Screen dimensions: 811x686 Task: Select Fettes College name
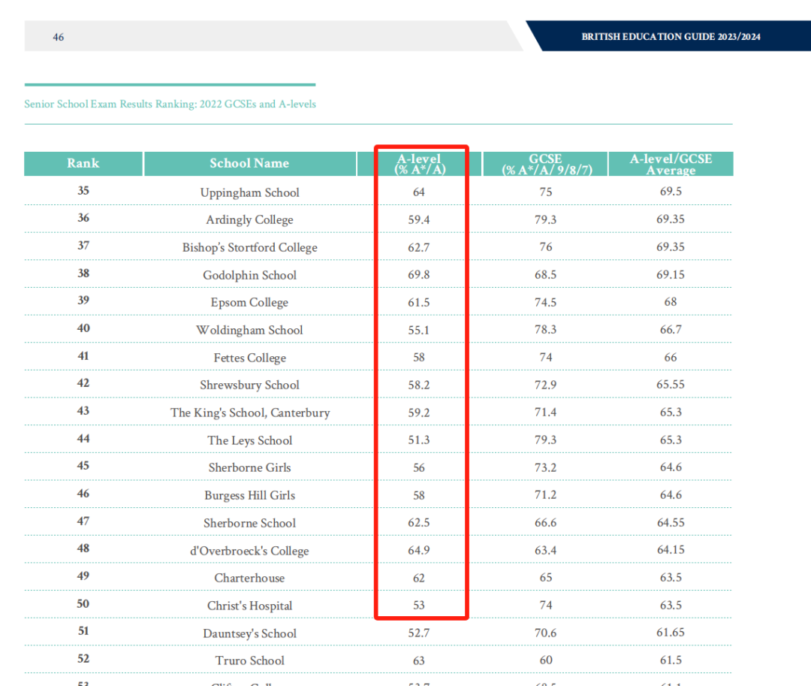click(250, 358)
